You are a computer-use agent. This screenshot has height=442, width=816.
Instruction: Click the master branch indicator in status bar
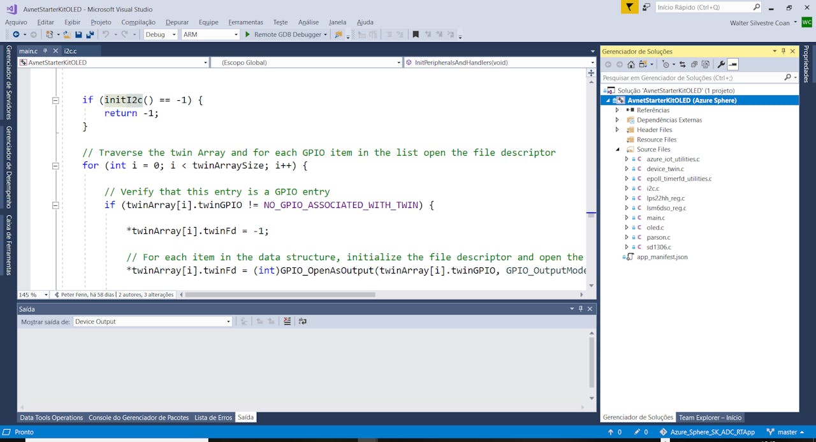[787, 432]
